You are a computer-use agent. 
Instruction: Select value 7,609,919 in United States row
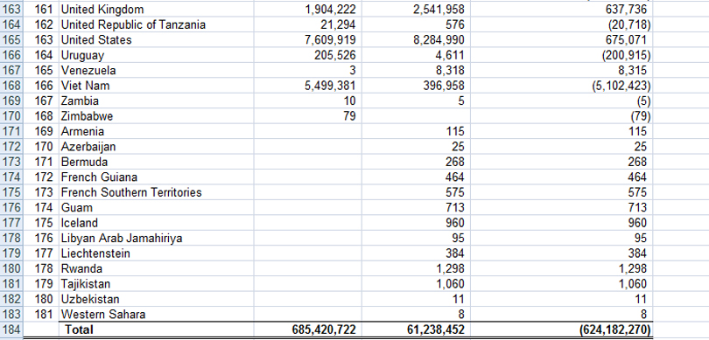pos(308,39)
